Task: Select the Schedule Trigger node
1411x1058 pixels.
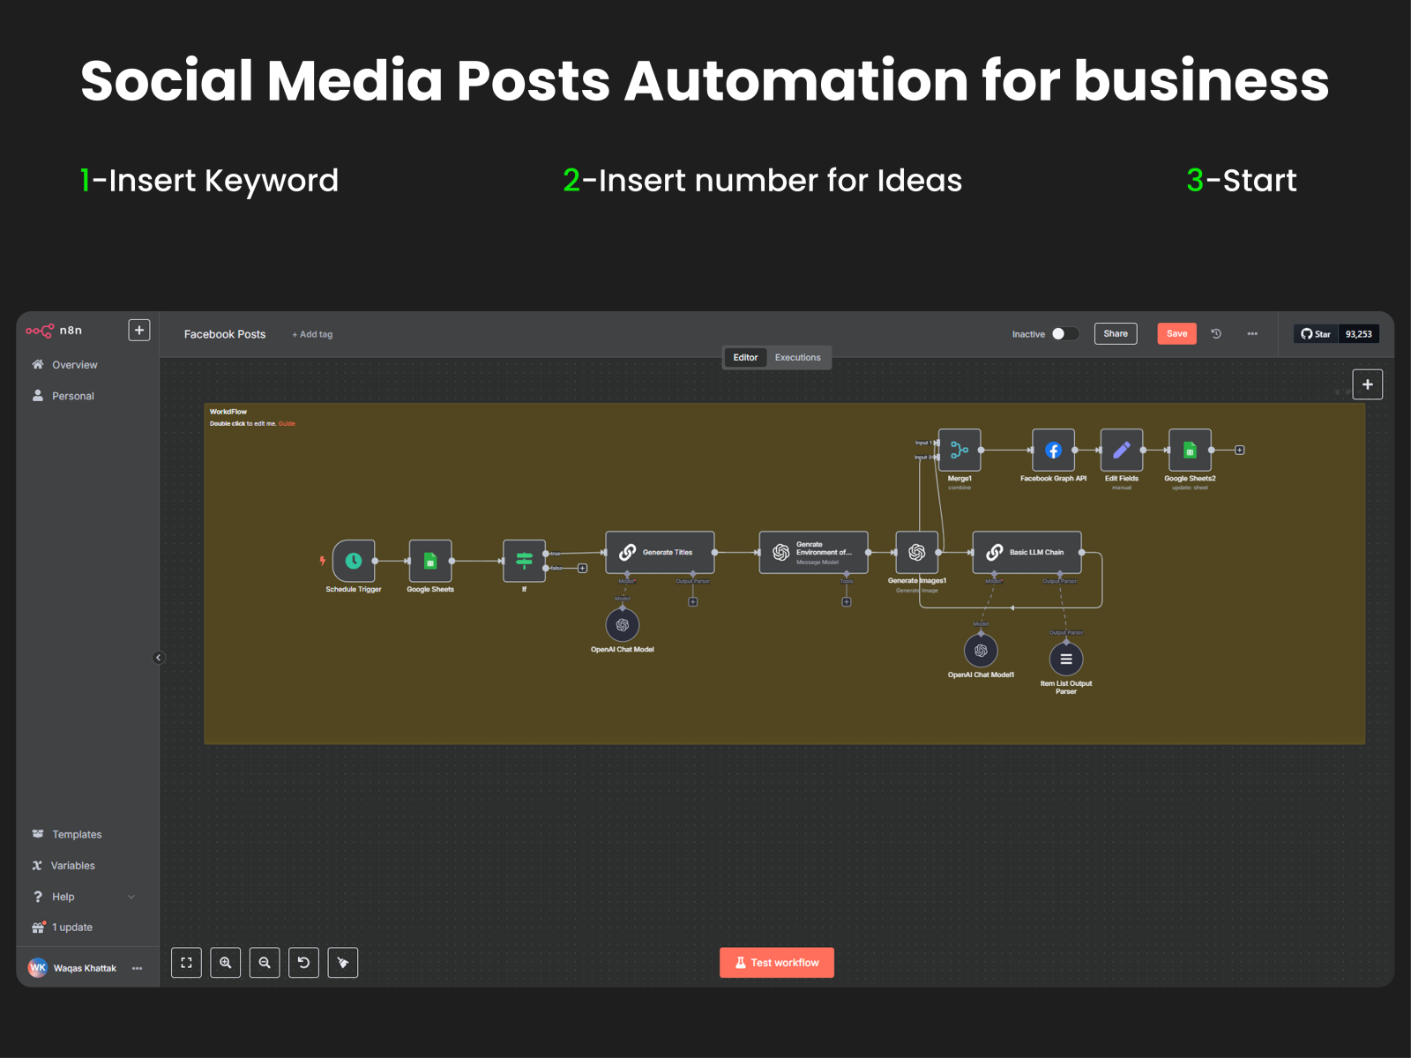Action: tap(354, 561)
